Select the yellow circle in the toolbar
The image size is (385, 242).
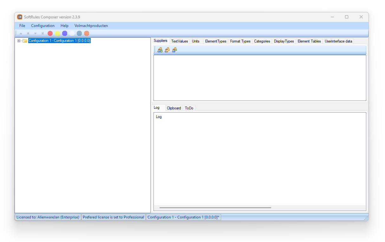[57, 33]
